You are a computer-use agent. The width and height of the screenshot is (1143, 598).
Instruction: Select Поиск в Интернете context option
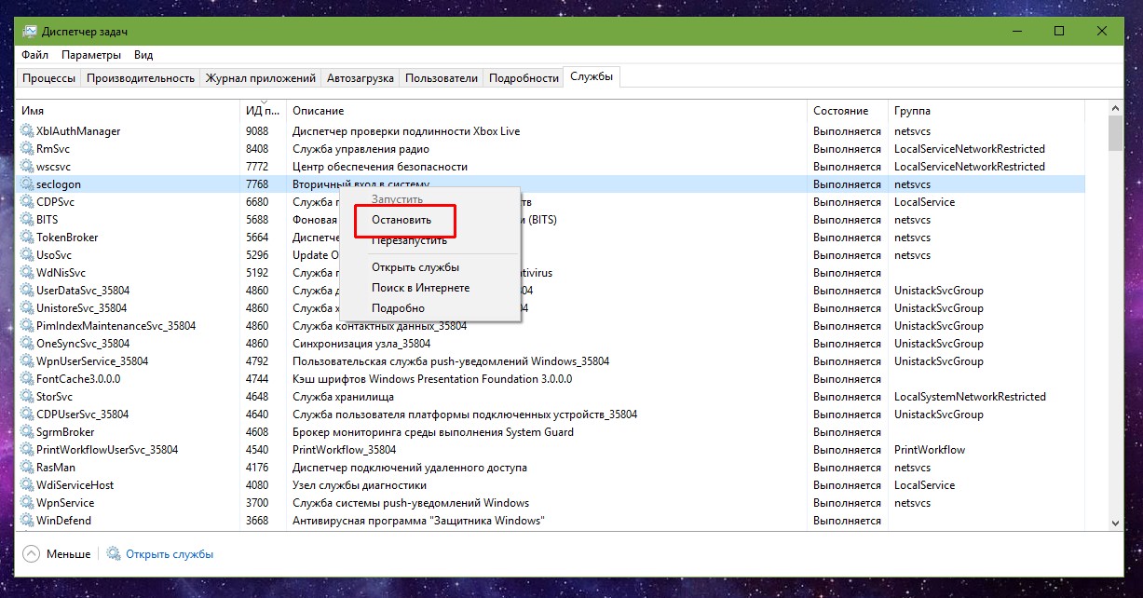421,288
